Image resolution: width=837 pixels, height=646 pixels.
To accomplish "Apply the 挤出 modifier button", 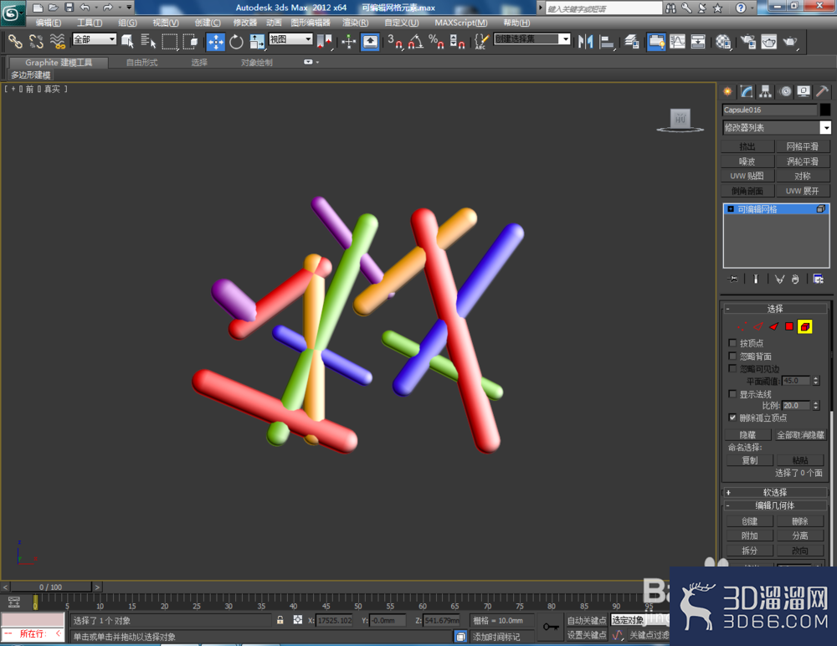I will tap(747, 146).
